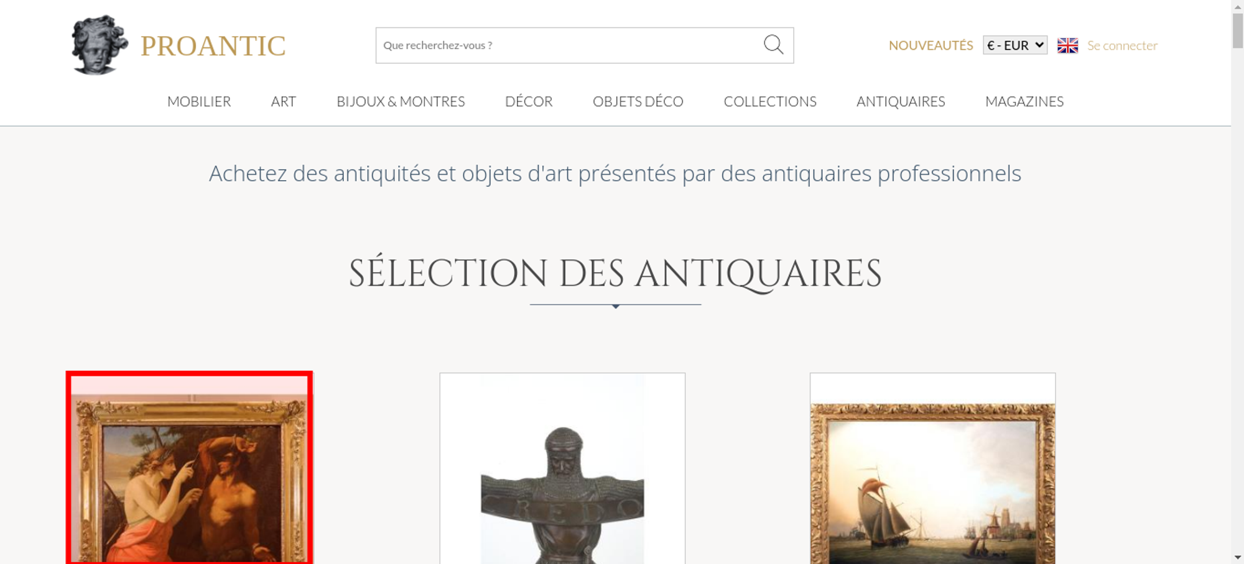Open the COLLECTIONS menu
The image size is (1244, 564).
770,101
